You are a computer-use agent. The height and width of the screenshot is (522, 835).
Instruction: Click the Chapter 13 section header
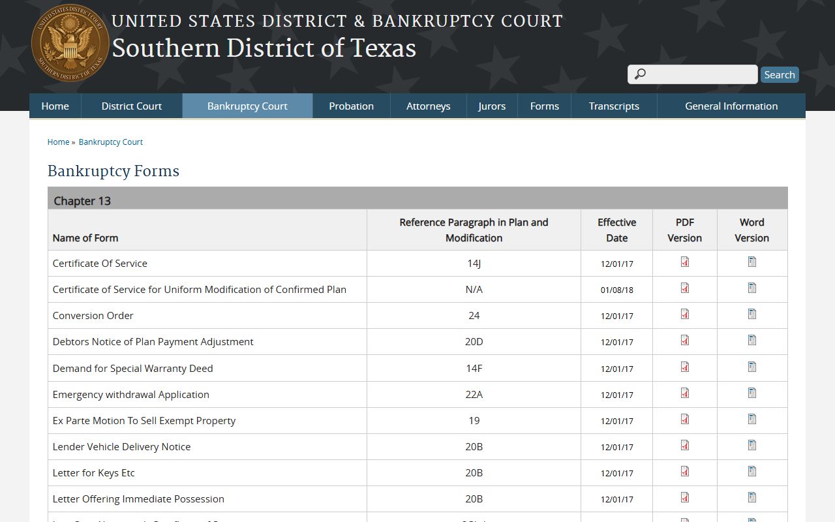tap(417, 198)
